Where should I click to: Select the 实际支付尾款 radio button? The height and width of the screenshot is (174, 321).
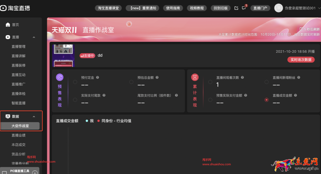75,100
